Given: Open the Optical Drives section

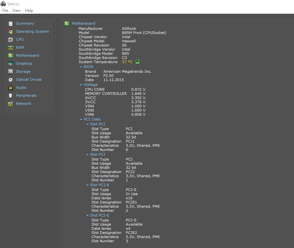Looking at the screenshot, I should tap(29, 79).
